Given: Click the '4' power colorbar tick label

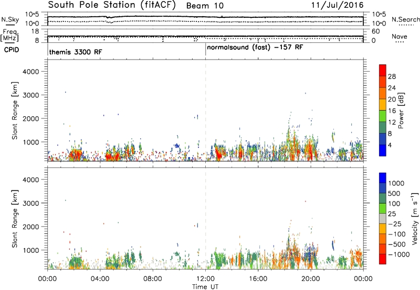Looking at the screenshot, I should tap(390, 145).
